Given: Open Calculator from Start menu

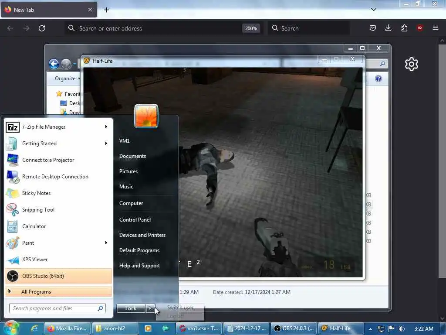Looking at the screenshot, I should (x=58, y=226).
